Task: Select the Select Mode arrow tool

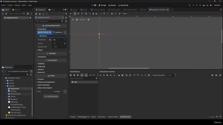Action: [71, 14]
